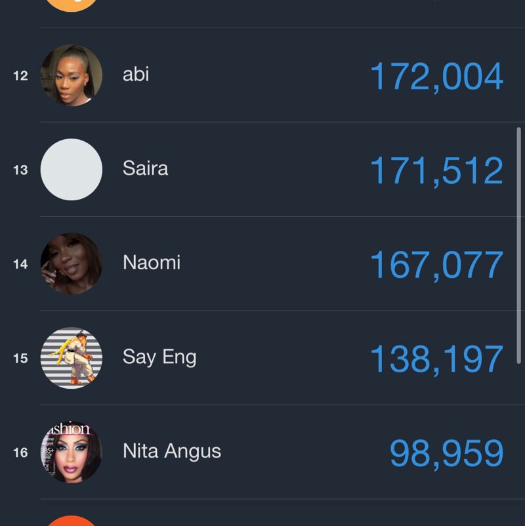
Task: Tap Naomi's profile avatar
Action: click(x=72, y=263)
